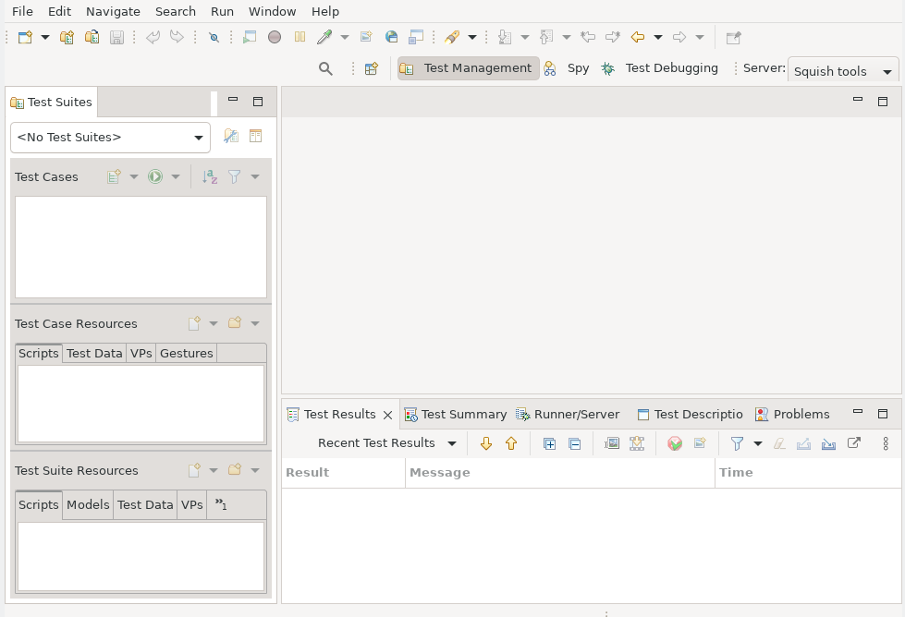The height and width of the screenshot is (617, 905).
Task: Open the Navigate menu
Action: coord(113,11)
